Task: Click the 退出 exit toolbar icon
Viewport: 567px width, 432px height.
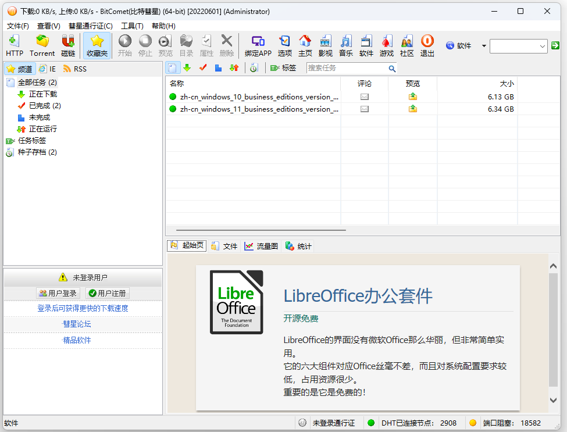Action: (427, 45)
